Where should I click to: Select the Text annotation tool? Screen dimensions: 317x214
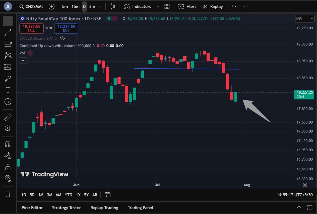pos(8,90)
